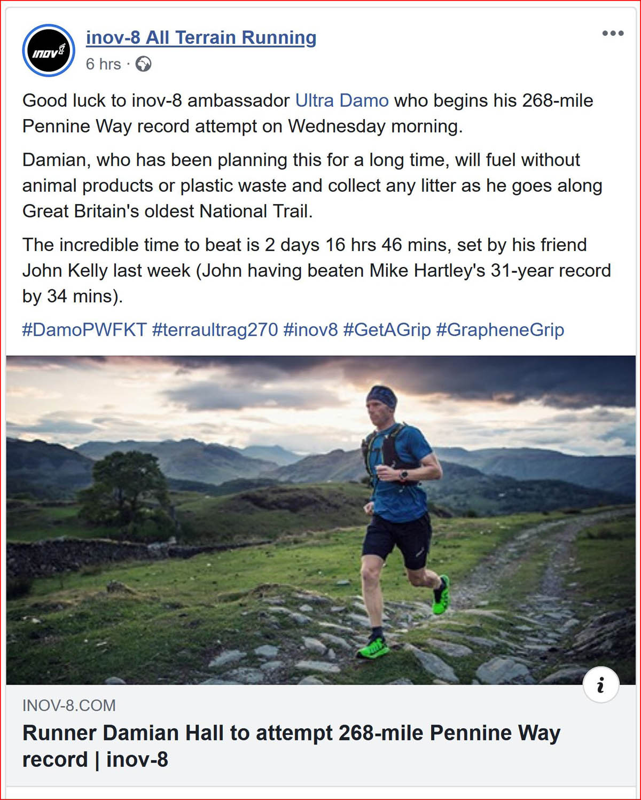Image resolution: width=641 pixels, height=800 pixels.
Task: Click the 6 hrs post timestamp
Action: tap(103, 64)
